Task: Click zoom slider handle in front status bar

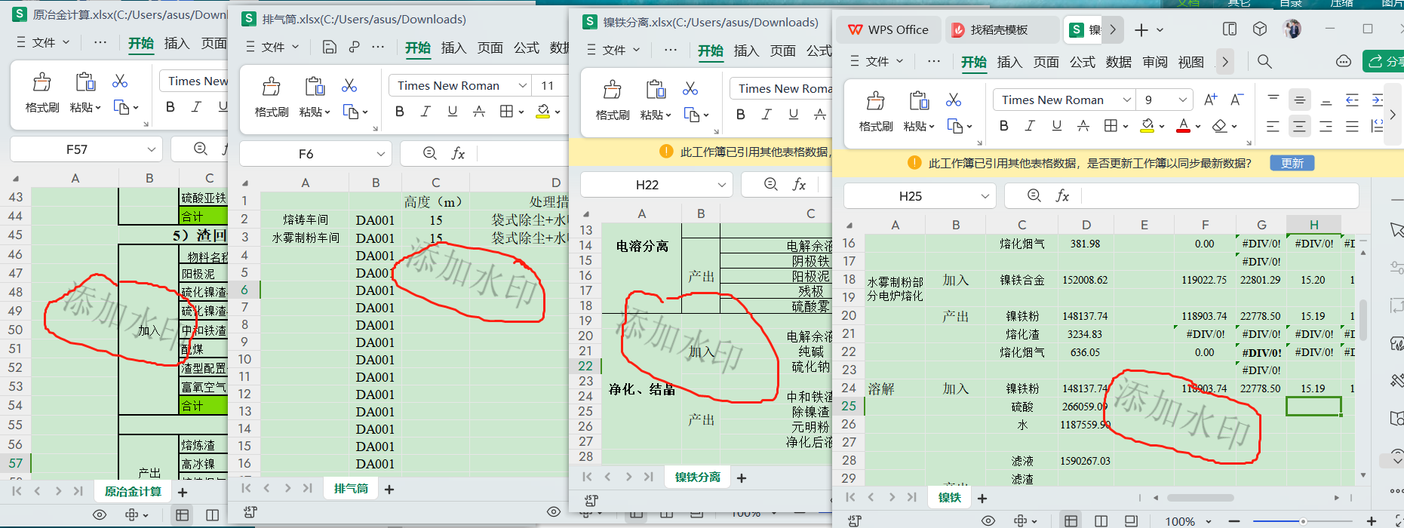Action: click(x=1302, y=521)
